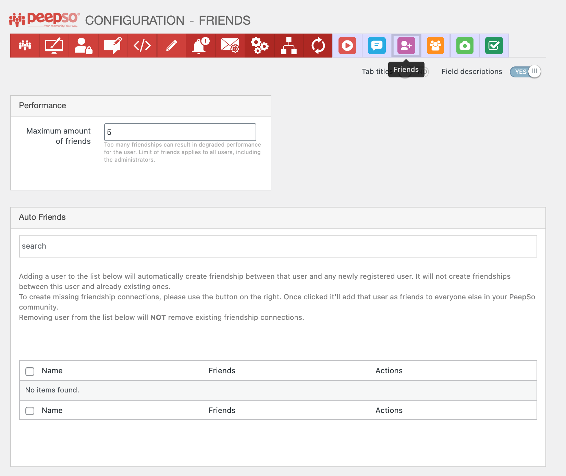
Task: Open the Videos configuration play icon
Action: pyautogui.click(x=347, y=45)
